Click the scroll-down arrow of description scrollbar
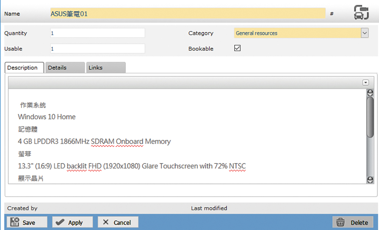 click(x=370, y=180)
